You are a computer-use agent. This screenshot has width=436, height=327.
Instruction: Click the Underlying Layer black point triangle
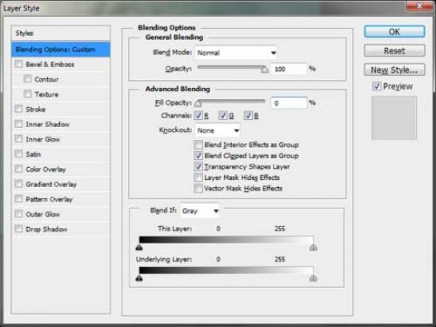point(139,277)
